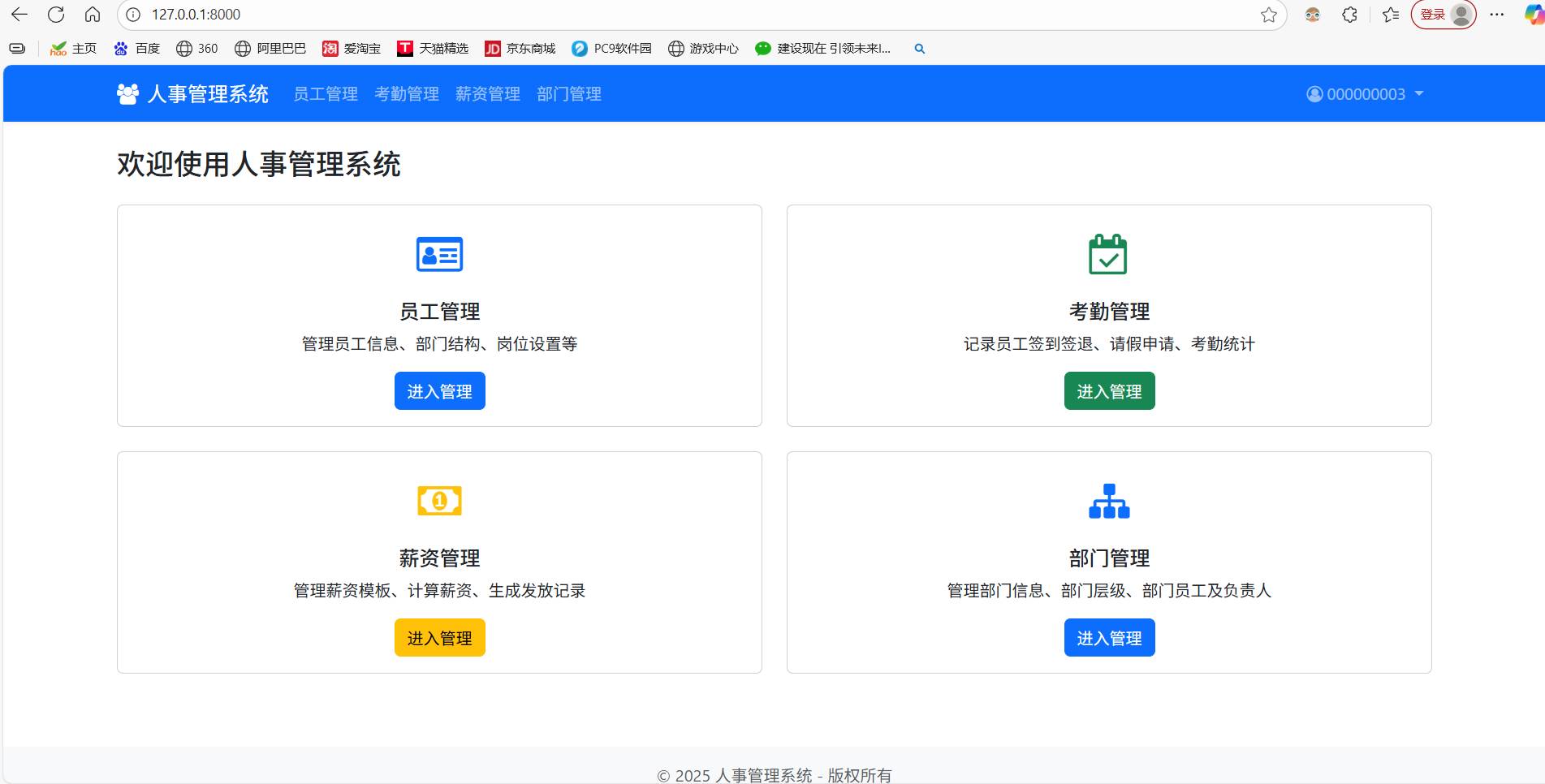1545x784 pixels.
Task: Click the employee ID card icon
Action: click(439, 255)
